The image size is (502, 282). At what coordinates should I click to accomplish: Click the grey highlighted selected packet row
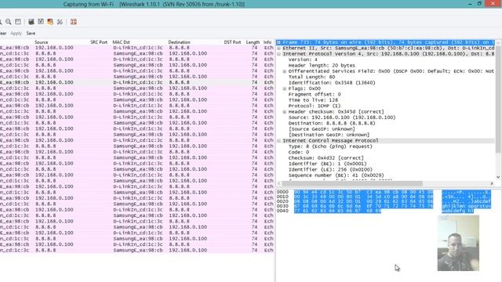point(137,82)
